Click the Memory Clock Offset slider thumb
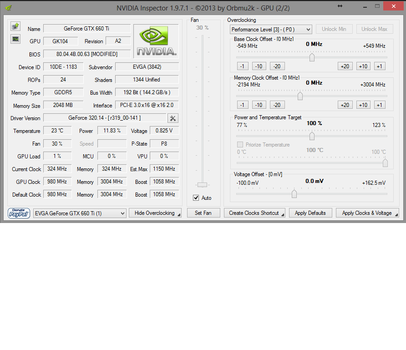 [x=300, y=96]
